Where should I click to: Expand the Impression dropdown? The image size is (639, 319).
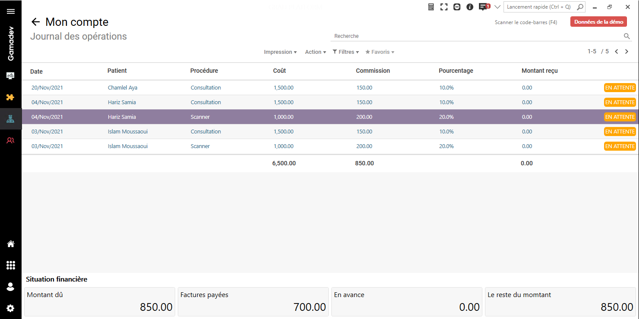click(280, 52)
